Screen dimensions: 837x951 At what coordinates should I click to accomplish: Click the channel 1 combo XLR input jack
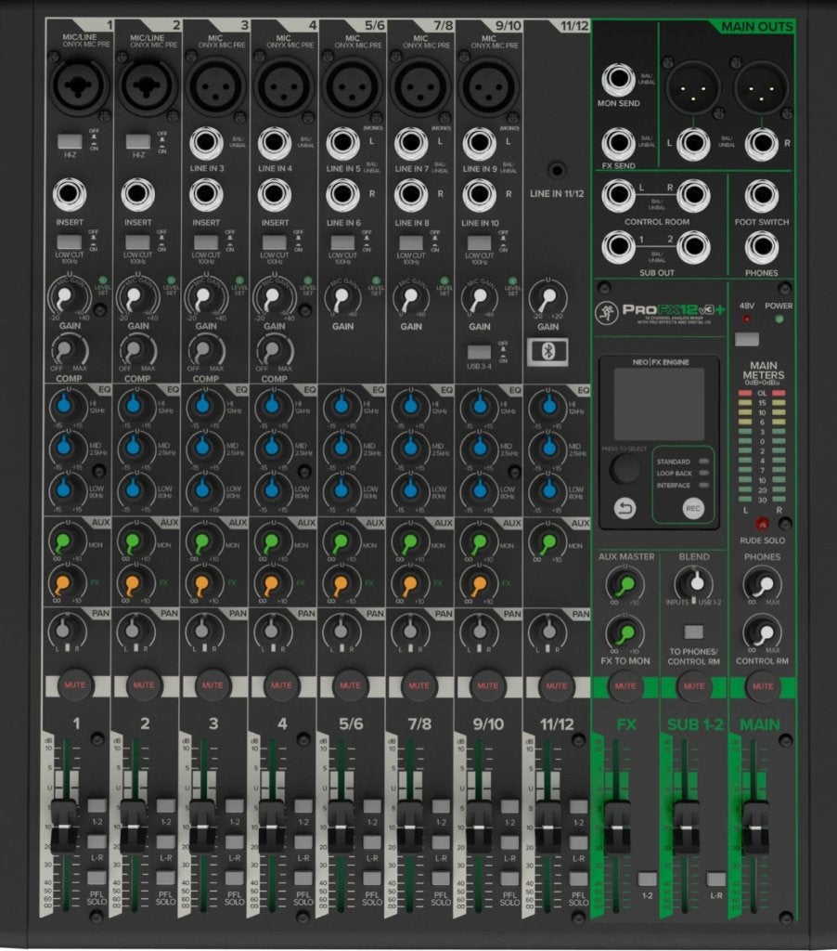coord(77,85)
